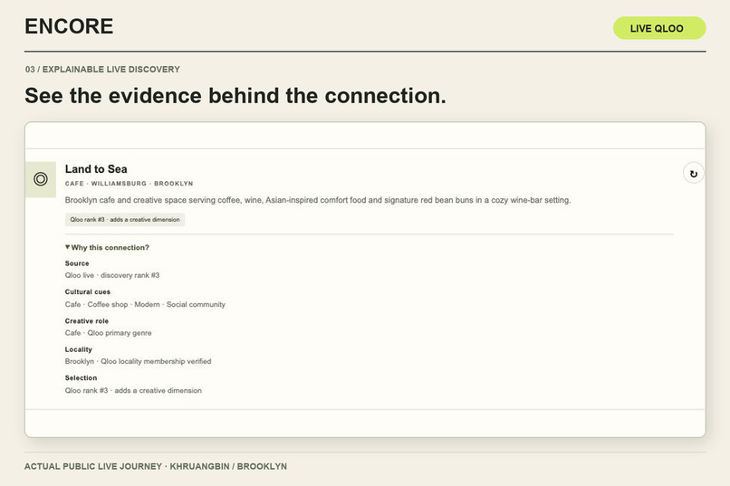Click the circular refresh icon button
This screenshot has width=730, height=486.
click(693, 174)
